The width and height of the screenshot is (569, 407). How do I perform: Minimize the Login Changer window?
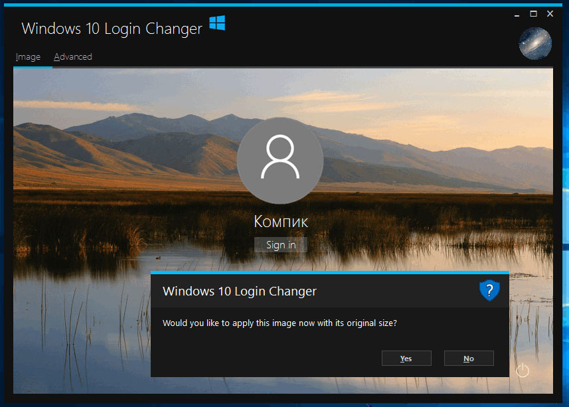517,14
